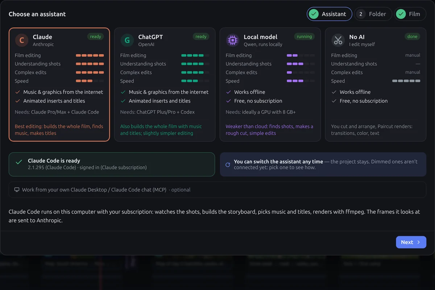Viewport: 435px width, 290px height.
Task: Select the Claude assistant card avatar
Action: point(21,40)
